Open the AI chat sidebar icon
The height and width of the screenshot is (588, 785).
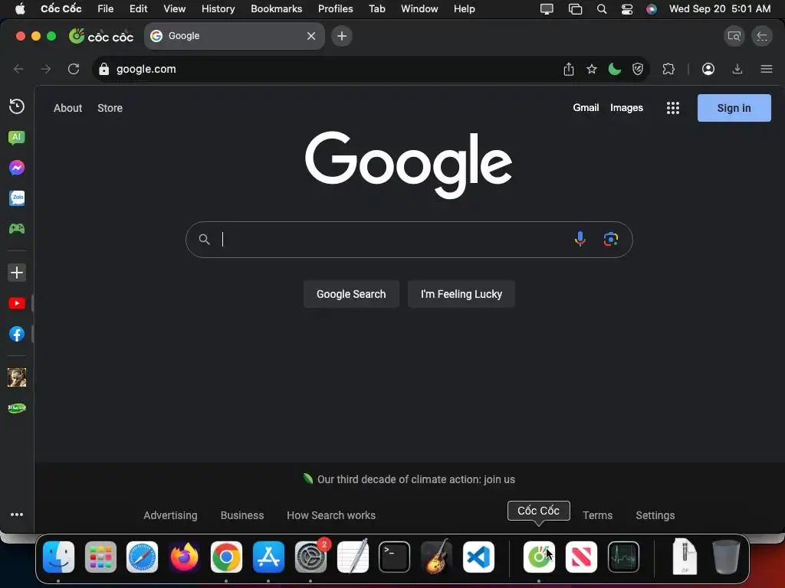point(17,138)
